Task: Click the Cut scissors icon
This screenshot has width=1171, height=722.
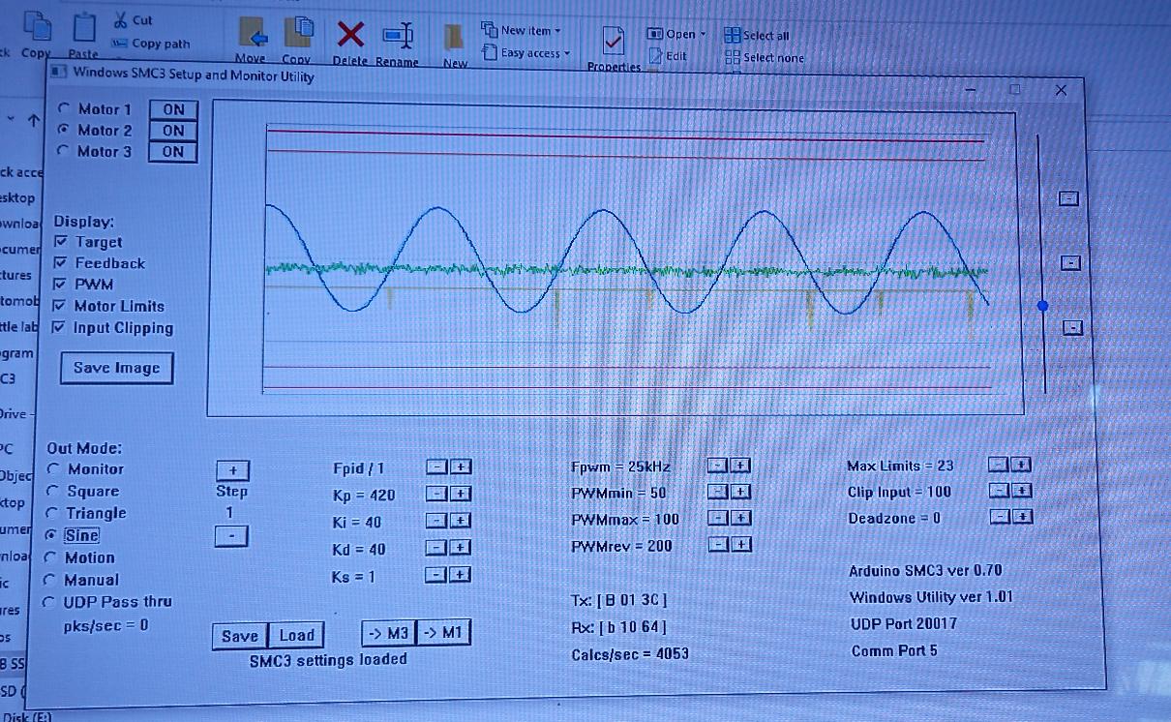Action: pos(121,19)
